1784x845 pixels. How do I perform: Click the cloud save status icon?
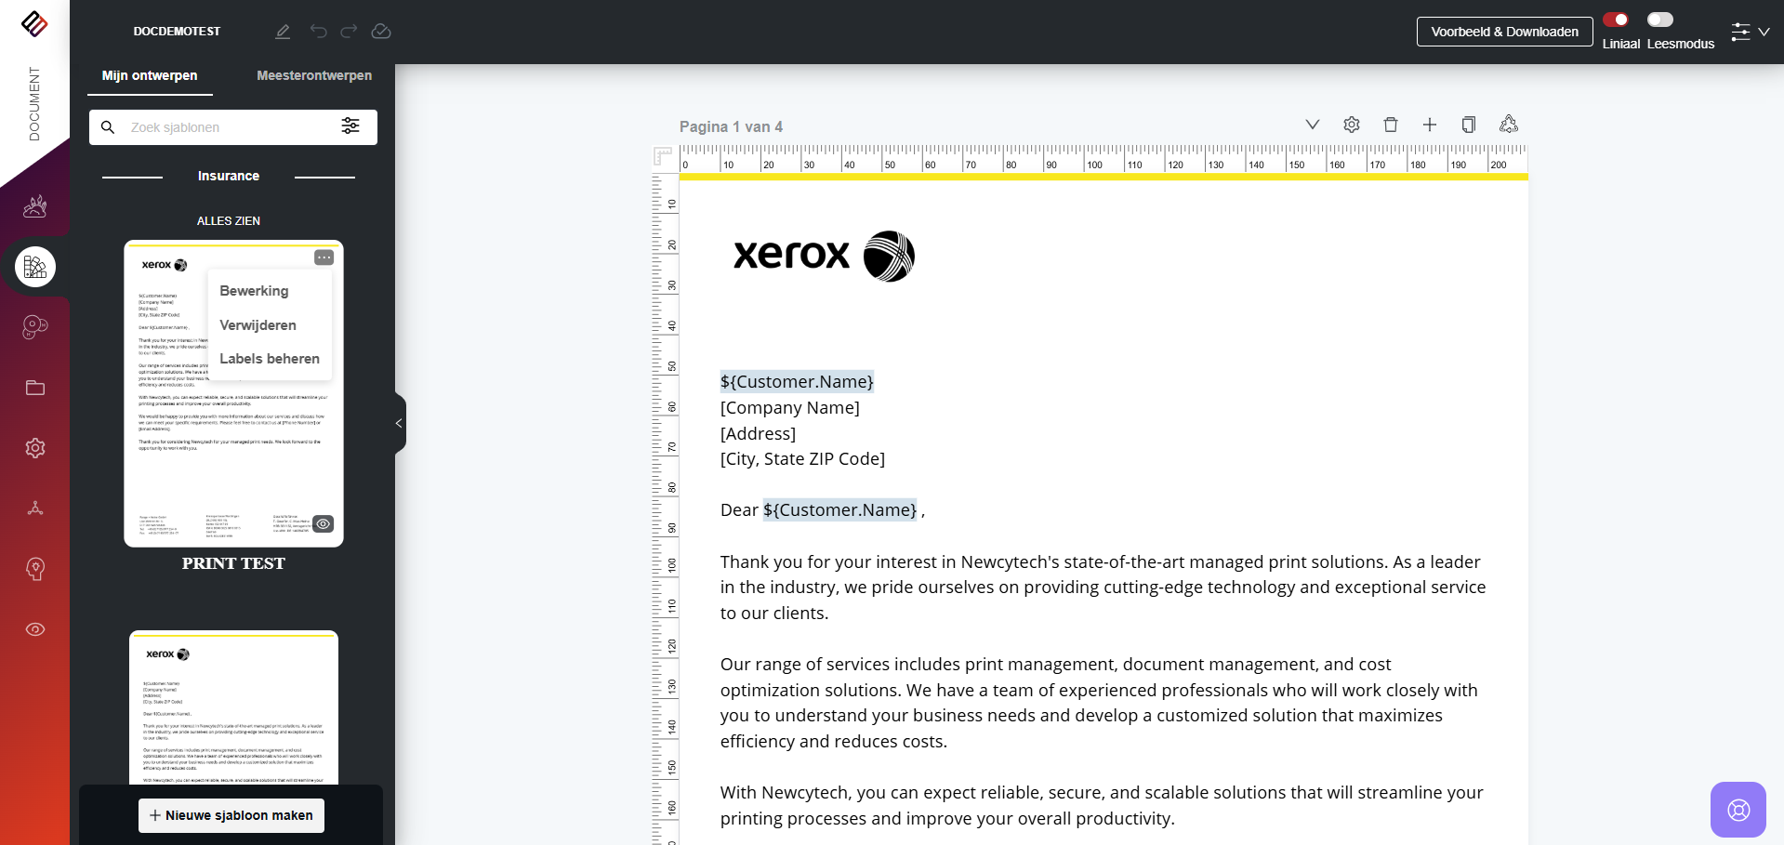381,32
